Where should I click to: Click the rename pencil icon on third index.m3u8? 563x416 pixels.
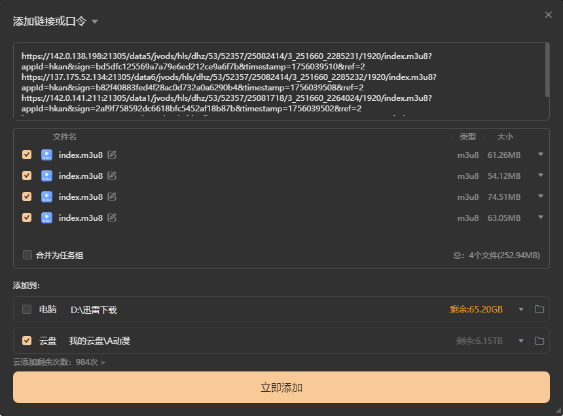point(112,197)
